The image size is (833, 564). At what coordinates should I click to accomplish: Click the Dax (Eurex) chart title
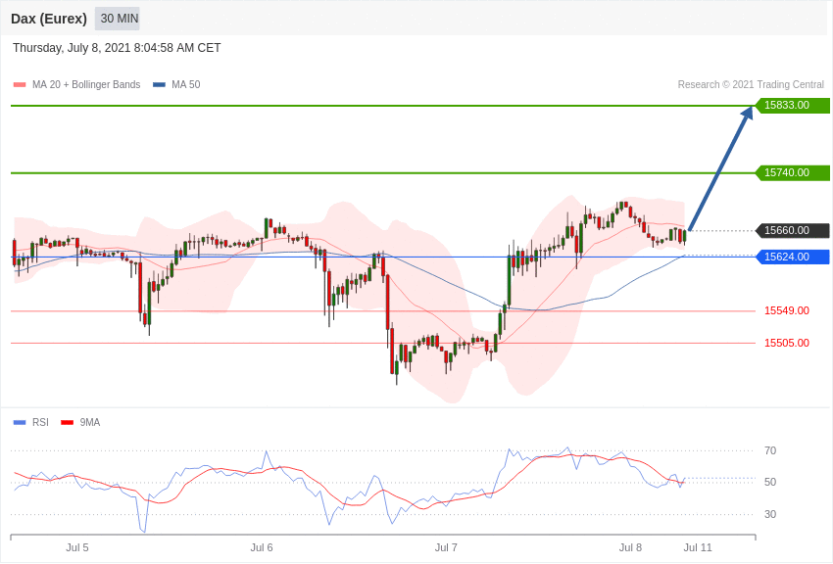coord(49,19)
